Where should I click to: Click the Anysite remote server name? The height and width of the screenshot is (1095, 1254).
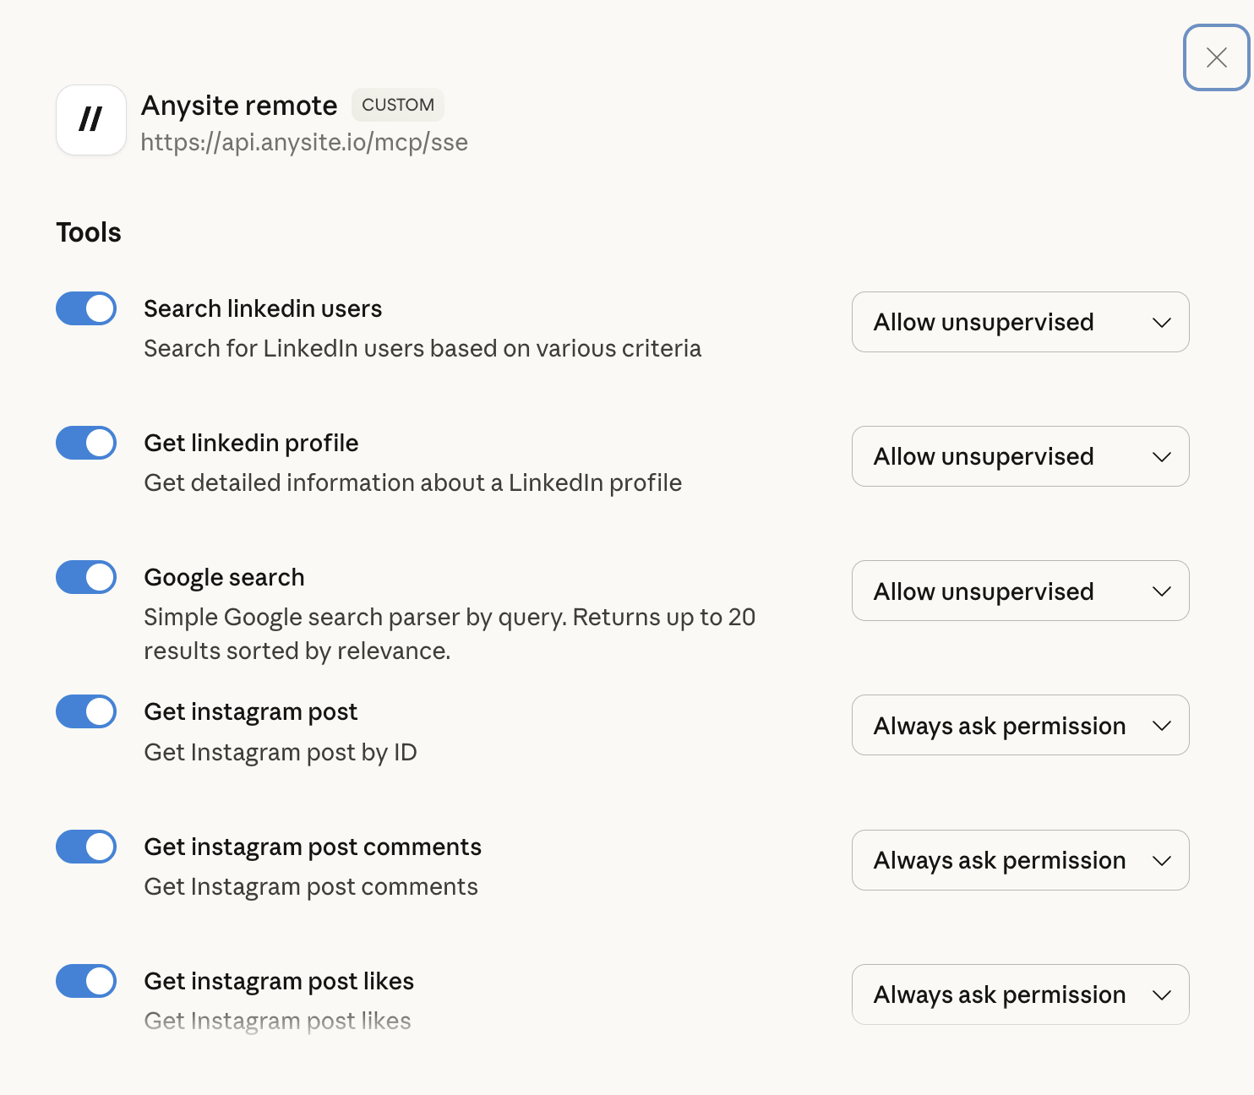click(239, 105)
